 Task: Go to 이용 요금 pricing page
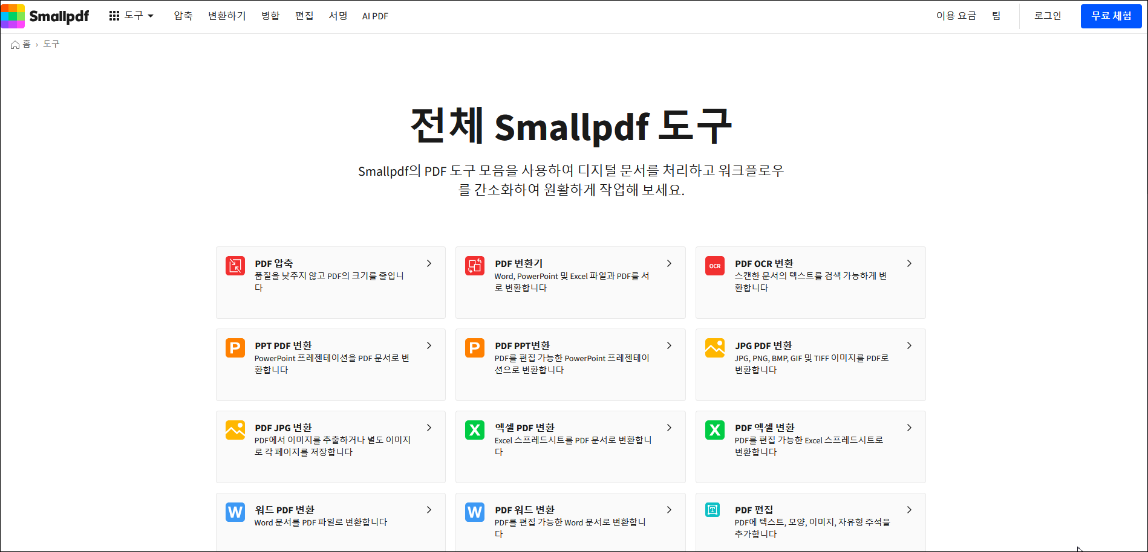(x=956, y=16)
